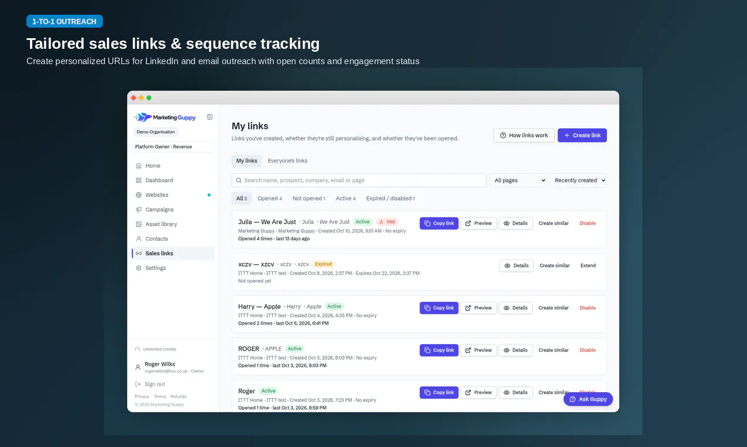Open the Asset library page

click(x=173, y=224)
